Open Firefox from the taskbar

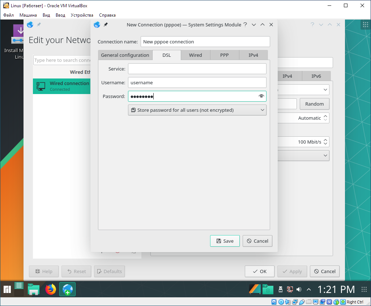(51, 289)
